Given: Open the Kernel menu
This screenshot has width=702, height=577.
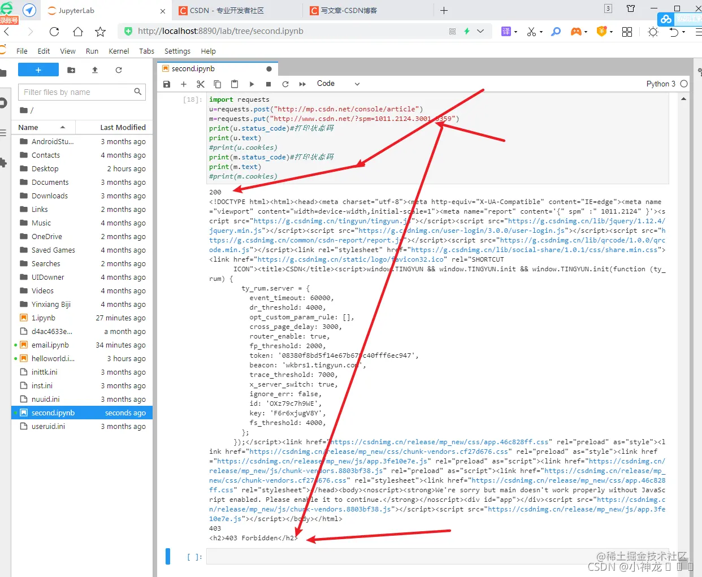Looking at the screenshot, I should [119, 51].
